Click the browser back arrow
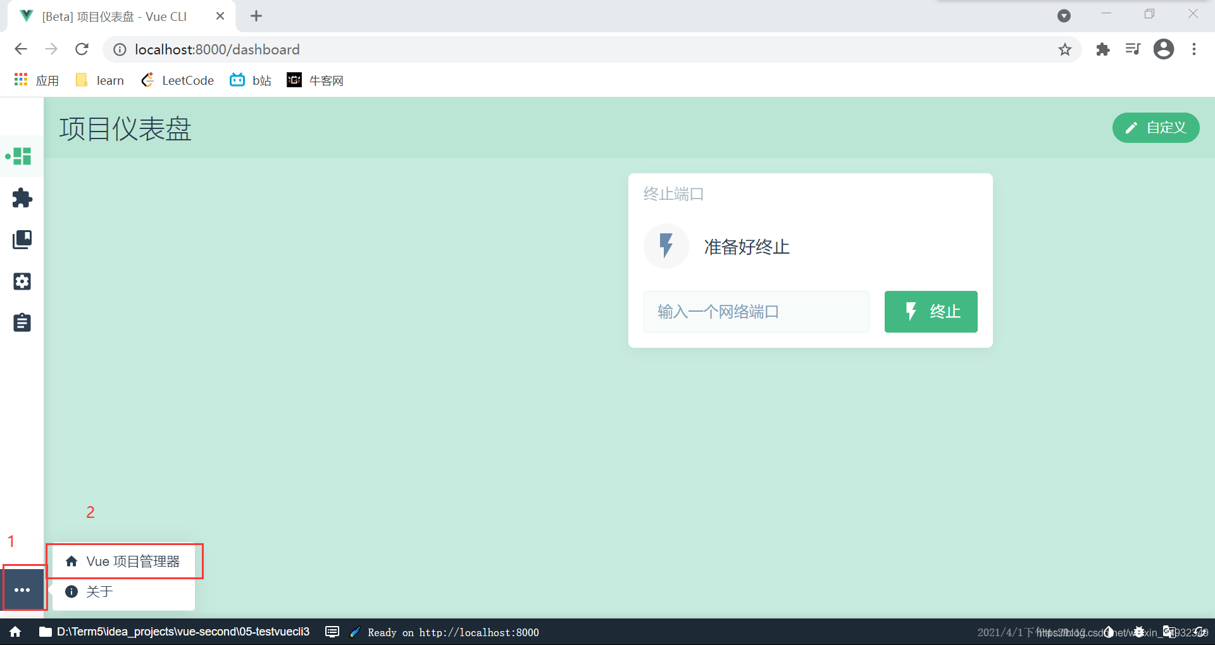Viewport: 1215px width, 645px height. 21,49
